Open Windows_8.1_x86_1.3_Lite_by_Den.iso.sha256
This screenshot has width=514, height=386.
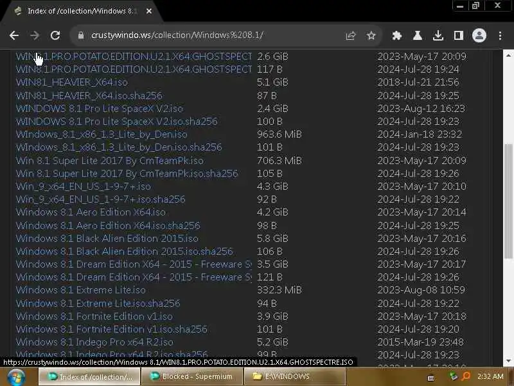tap(119, 147)
